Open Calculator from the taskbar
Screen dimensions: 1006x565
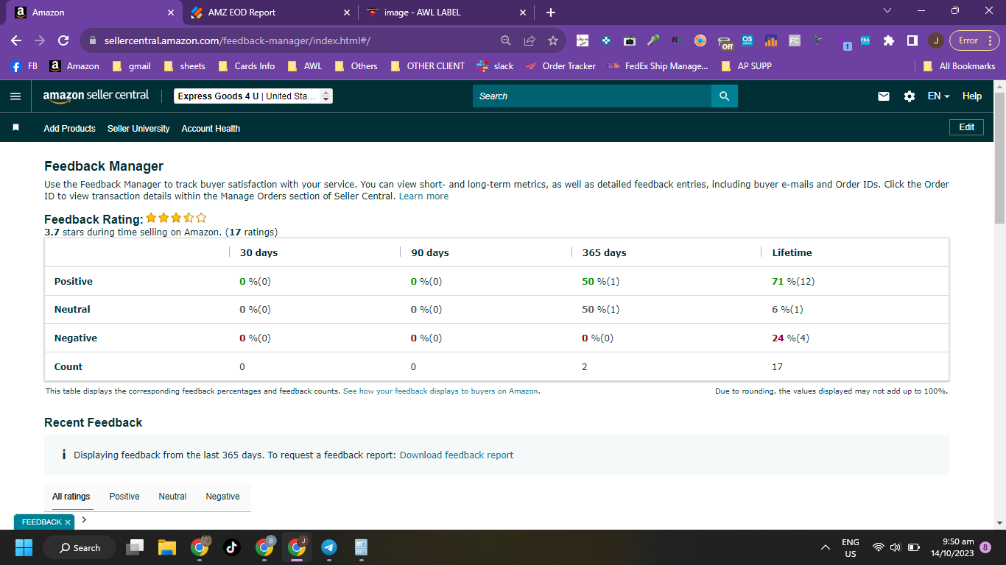pos(362,547)
